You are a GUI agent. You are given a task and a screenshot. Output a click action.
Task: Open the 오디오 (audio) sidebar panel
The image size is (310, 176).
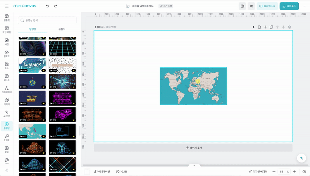click(x=7, y=137)
